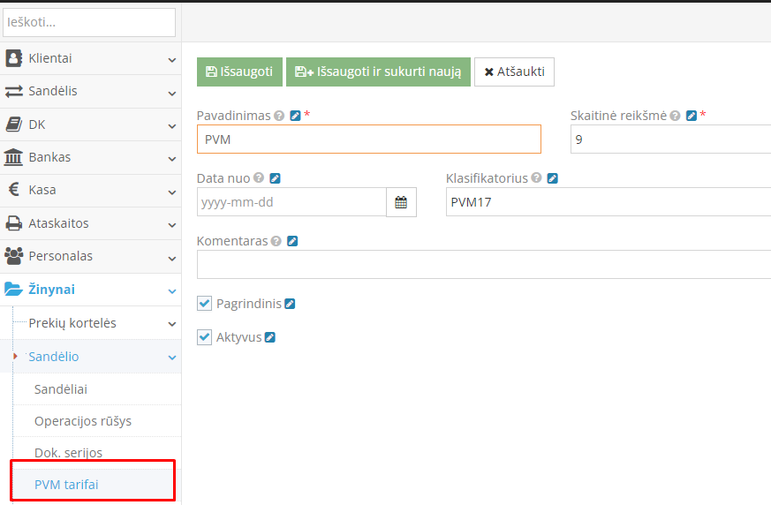Viewport: 771px width, 505px height.
Task: Open the calendar date picker icon
Action: coord(401,202)
